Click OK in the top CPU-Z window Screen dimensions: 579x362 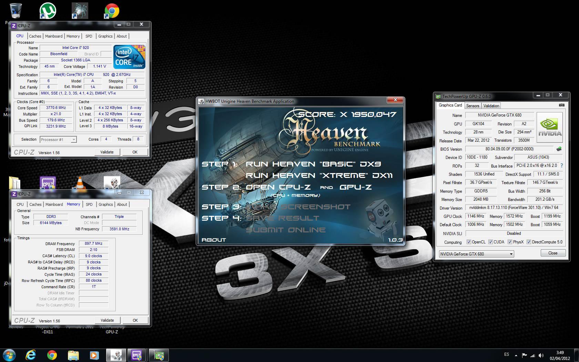(135, 152)
